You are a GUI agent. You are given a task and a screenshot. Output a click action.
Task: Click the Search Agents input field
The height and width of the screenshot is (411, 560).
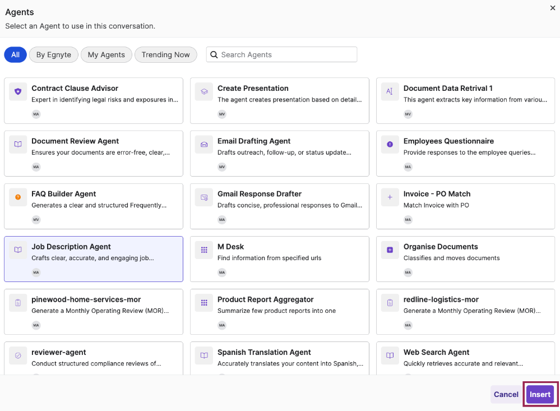click(281, 55)
